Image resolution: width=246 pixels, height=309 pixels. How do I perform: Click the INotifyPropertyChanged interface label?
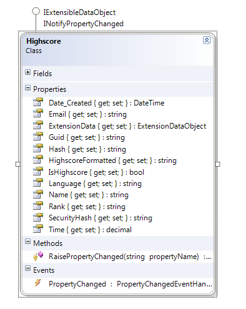pos(83,24)
